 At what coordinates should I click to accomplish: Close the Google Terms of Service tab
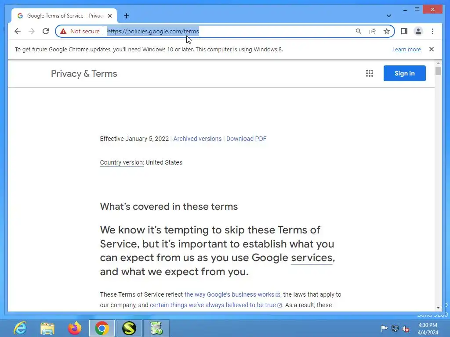(x=109, y=16)
